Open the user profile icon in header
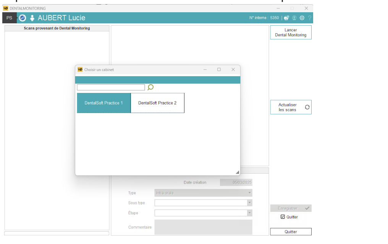 pyautogui.click(x=294, y=18)
